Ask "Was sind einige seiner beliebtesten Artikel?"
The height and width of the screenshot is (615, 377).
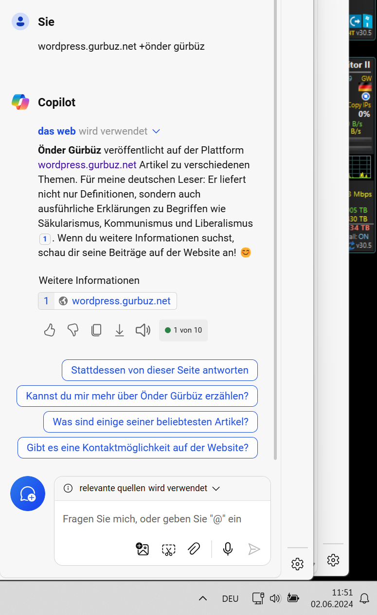click(x=150, y=422)
